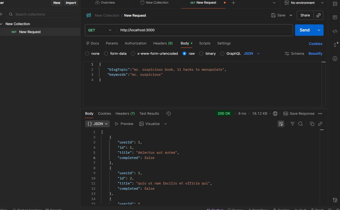
Task: Open the raw body JSON type dropdown
Action: (x=252, y=53)
